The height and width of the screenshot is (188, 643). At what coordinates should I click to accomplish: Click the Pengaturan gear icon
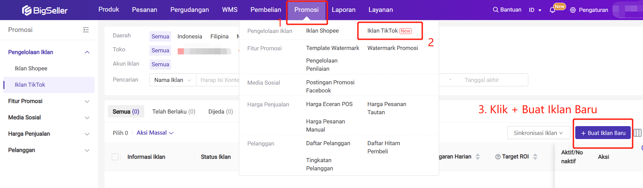(x=573, y=10)
